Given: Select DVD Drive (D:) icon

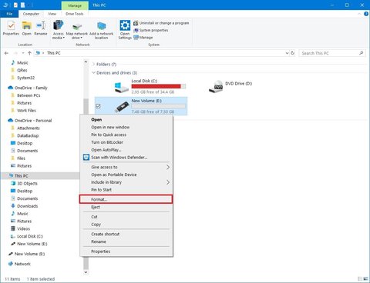Looking at the screenshot, I should [x=216, y=87].
